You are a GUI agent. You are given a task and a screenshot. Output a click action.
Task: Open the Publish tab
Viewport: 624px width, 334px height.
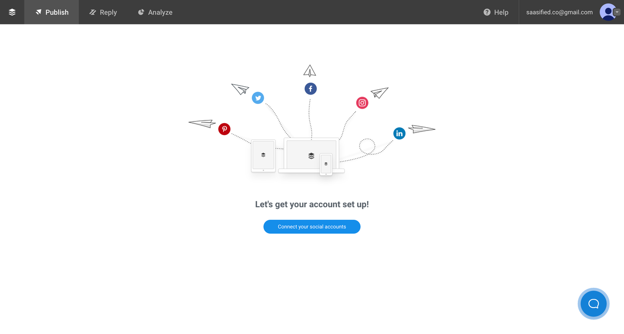pyautogui.click(x=52, y=12)
